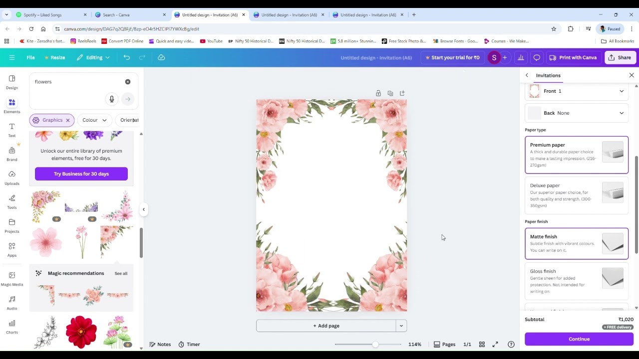Image resolution: width=639 pixels, height=359 pixels.
Task: Click Start your trial button
Action: coord(452,57)
